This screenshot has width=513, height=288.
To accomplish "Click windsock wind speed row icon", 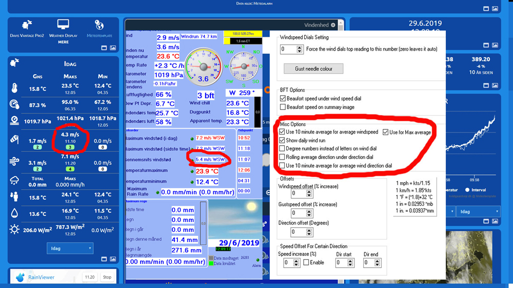I will (x=14, y=139).
